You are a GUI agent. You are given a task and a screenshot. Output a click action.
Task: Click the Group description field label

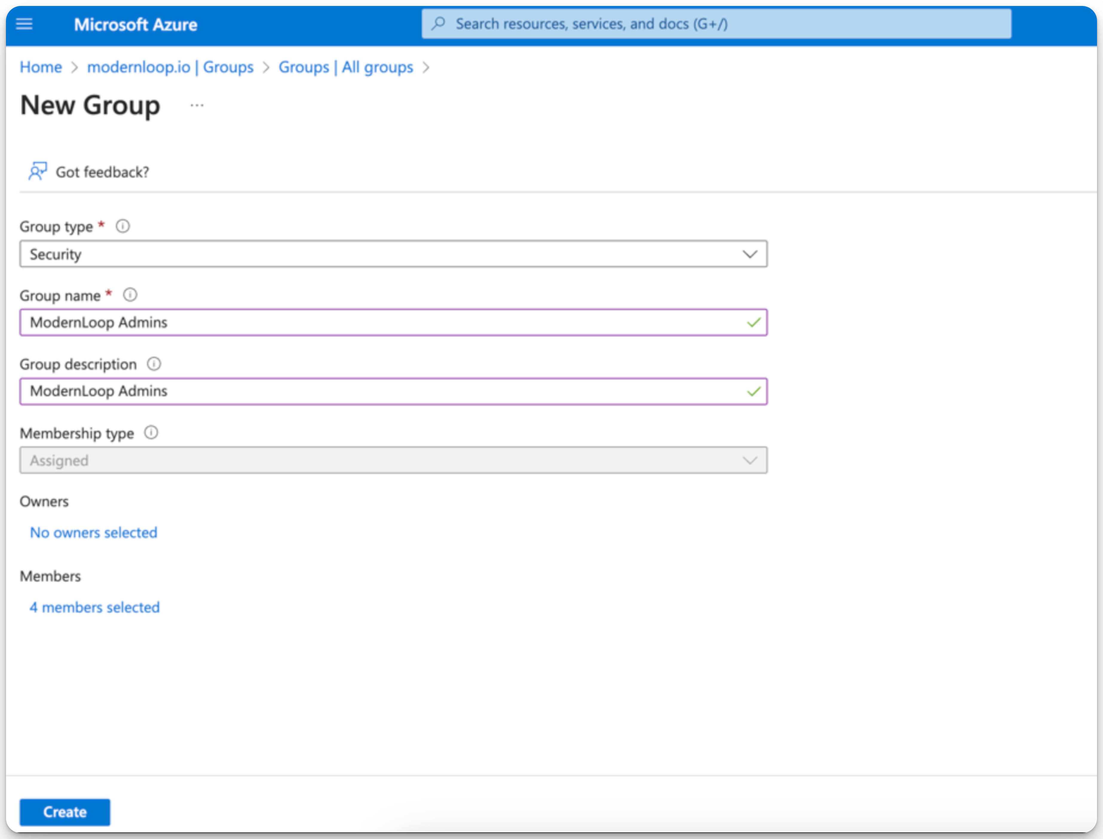coord(78,365)
